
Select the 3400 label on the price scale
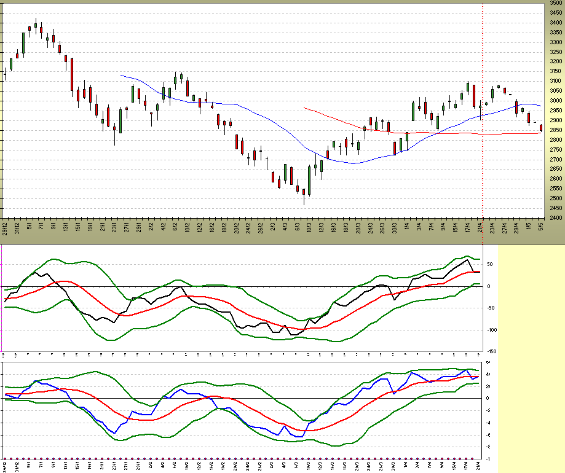[x=555, y=23]
